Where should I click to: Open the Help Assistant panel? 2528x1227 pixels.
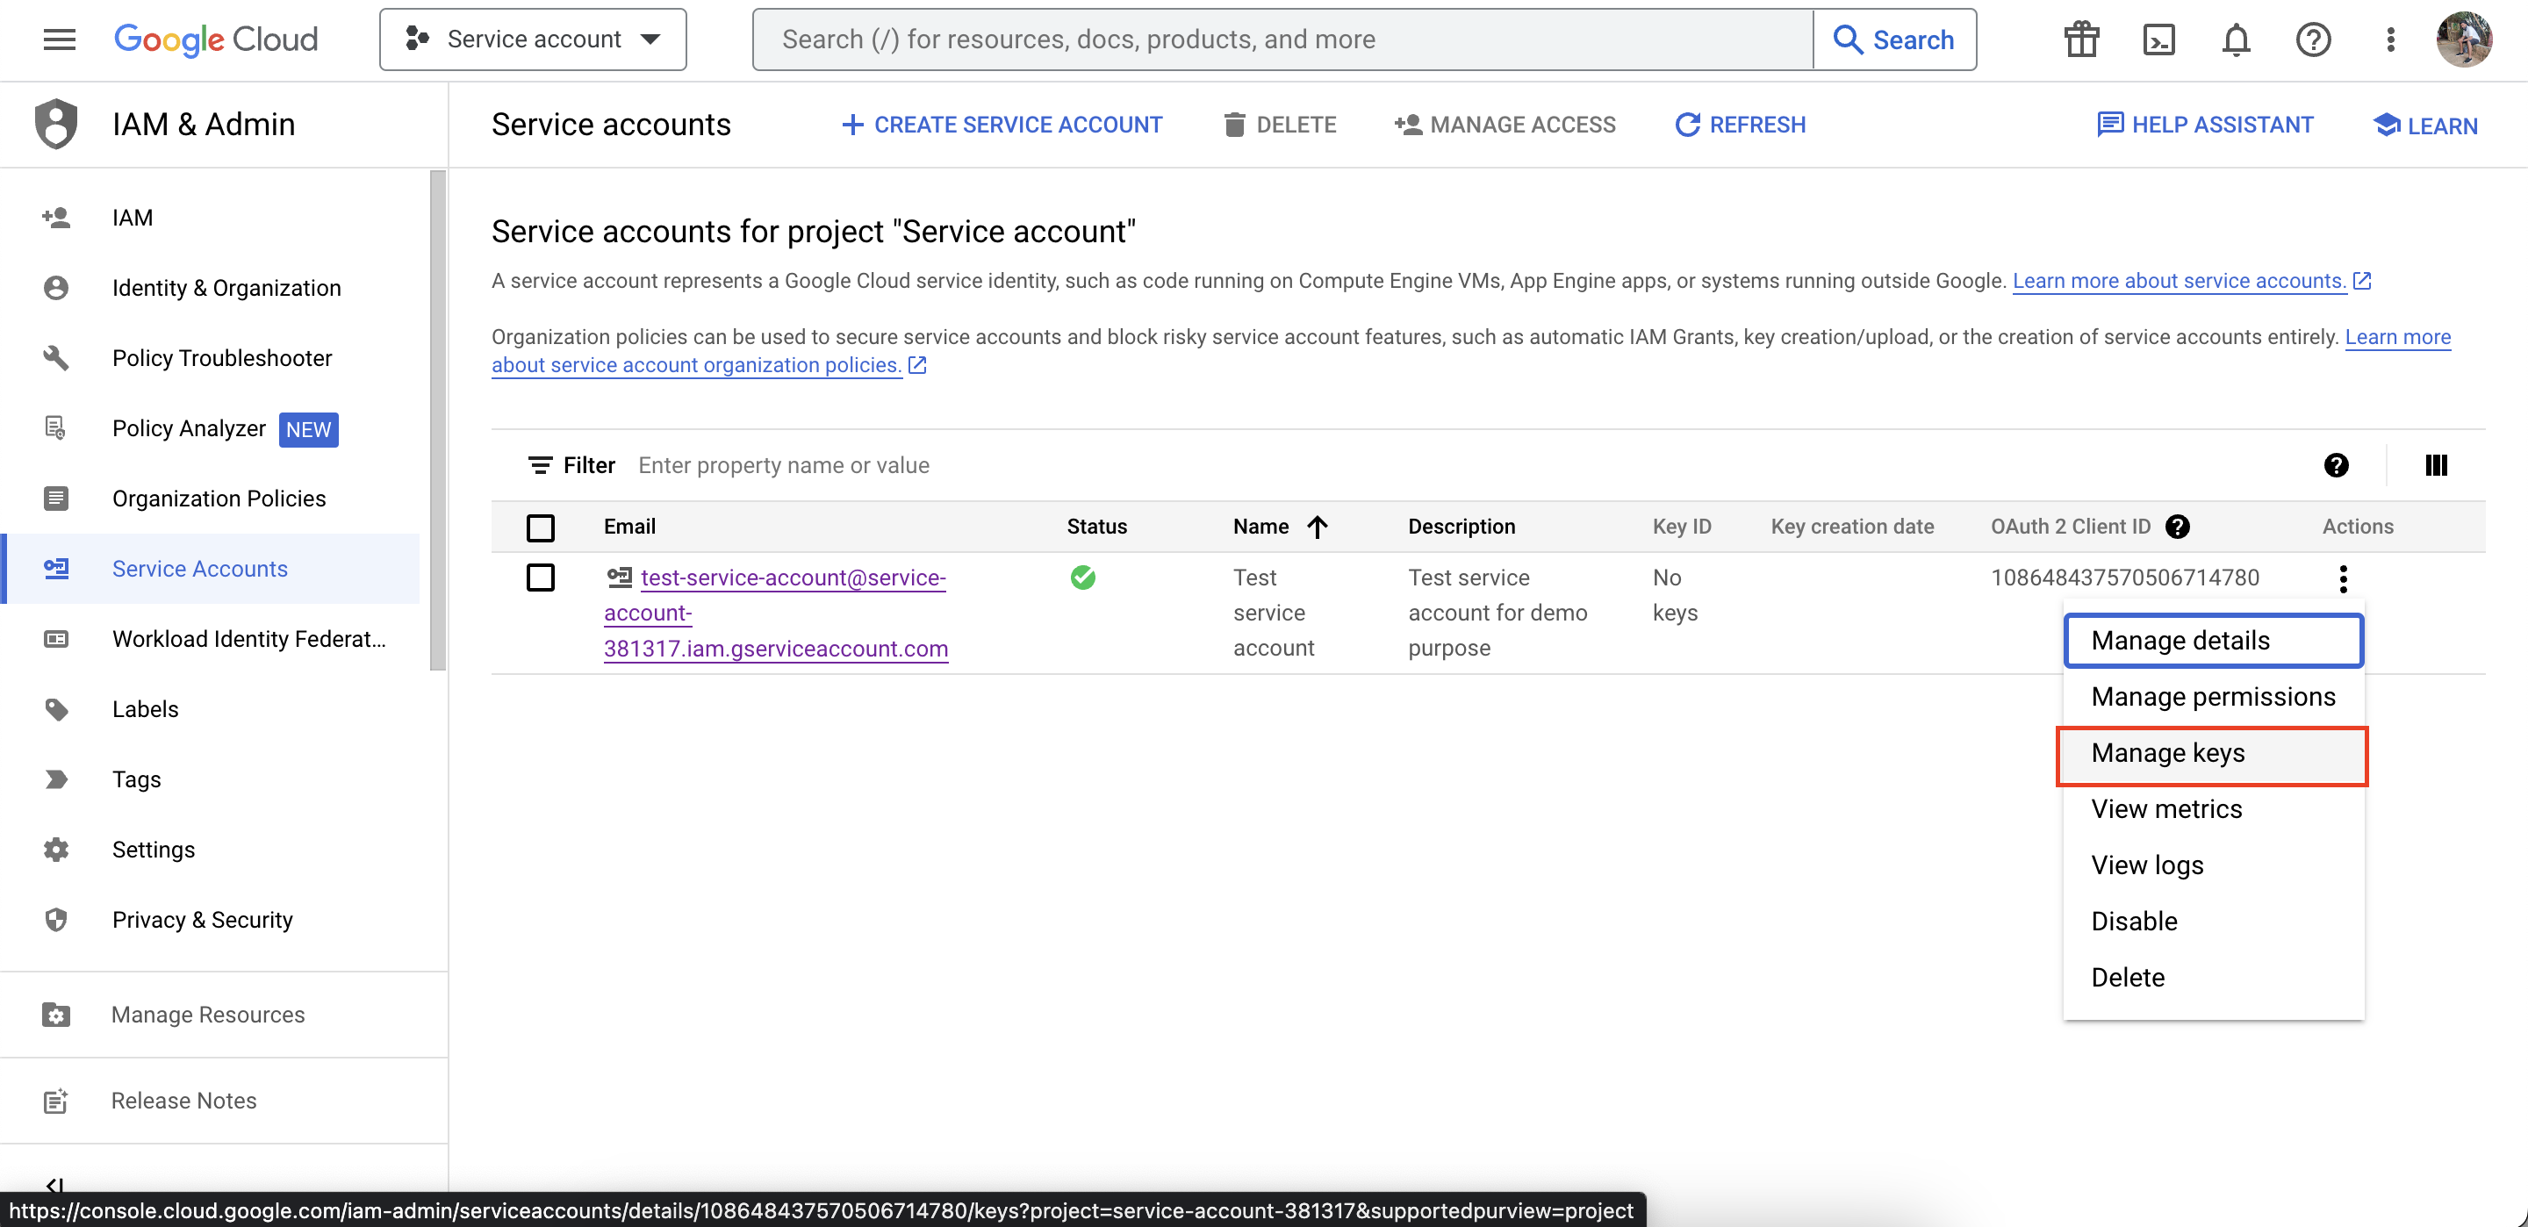click(2205, 125)
